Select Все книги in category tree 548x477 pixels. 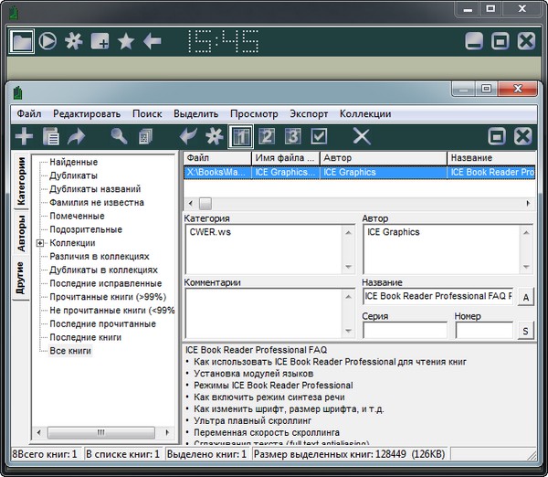(70, 351)
